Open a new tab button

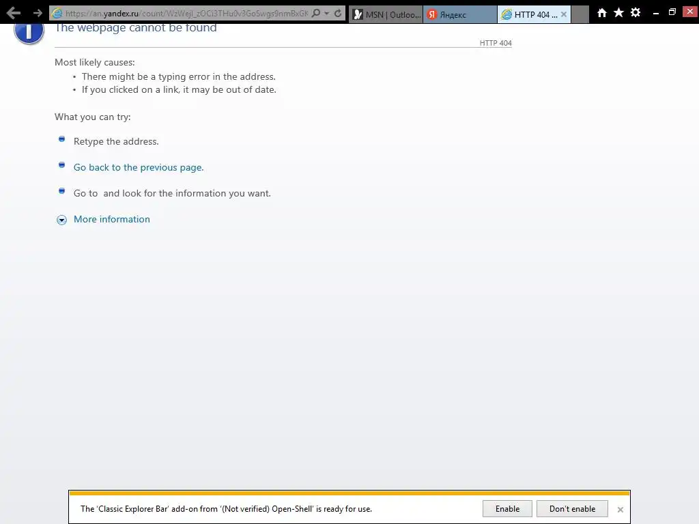(x=580, y=14)
